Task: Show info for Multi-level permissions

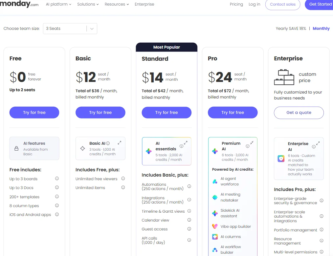Action: pyautogui.click(x=322, y=252)
